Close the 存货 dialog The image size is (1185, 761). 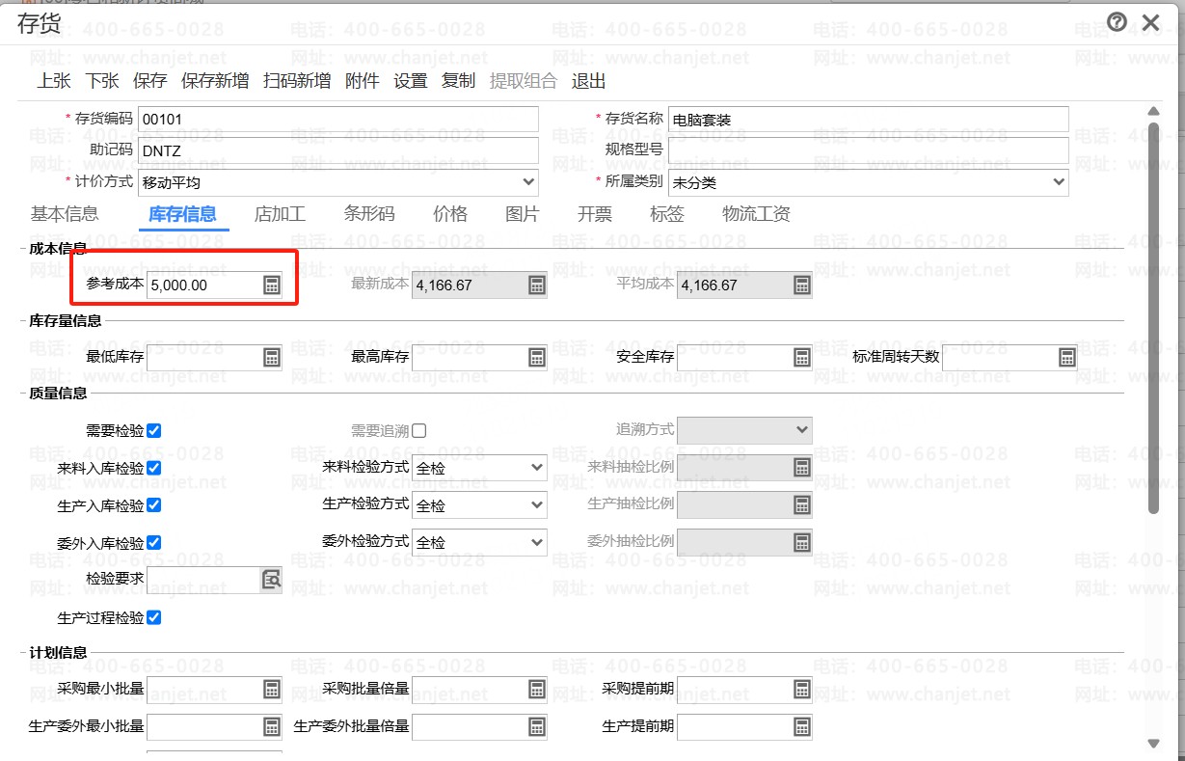coord(1150,22)
